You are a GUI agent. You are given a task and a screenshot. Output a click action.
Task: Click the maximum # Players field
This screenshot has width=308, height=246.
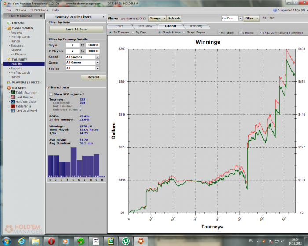(x=93, y=51)
